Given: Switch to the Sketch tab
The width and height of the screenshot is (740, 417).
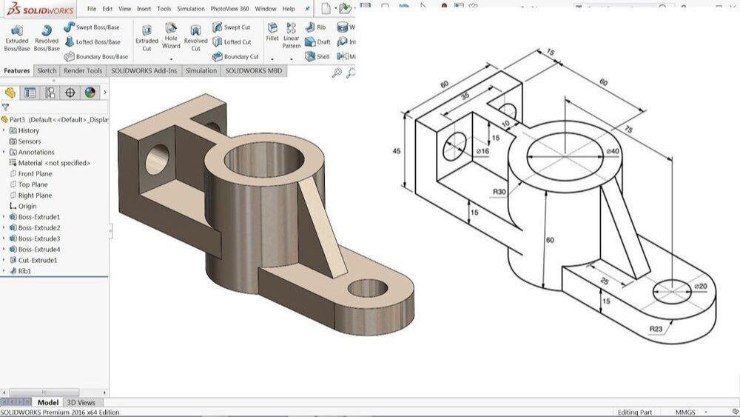Looking at the screenshot, I should coord(47,71).
